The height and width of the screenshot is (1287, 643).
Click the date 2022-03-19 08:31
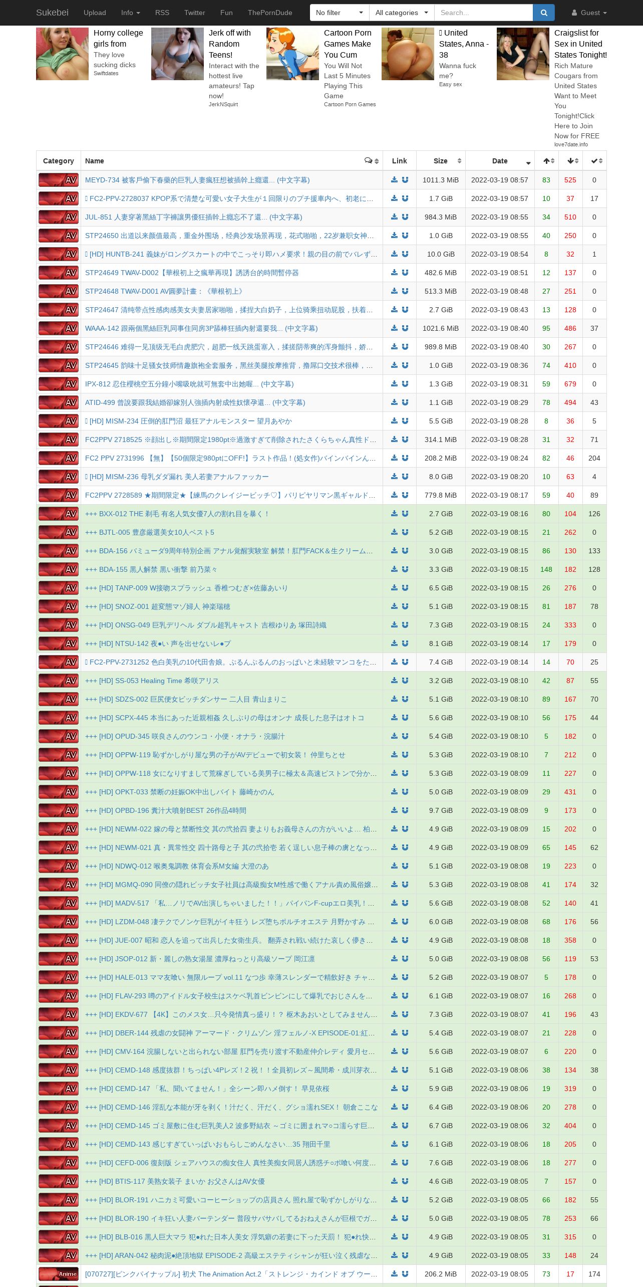click(500, 384)
